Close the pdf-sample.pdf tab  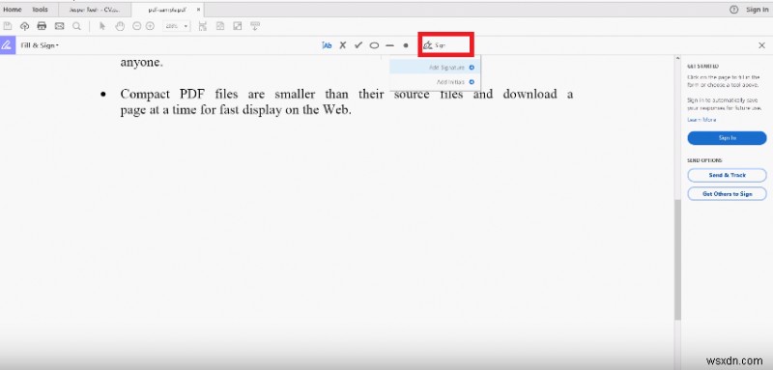click(x=198, y=10)
